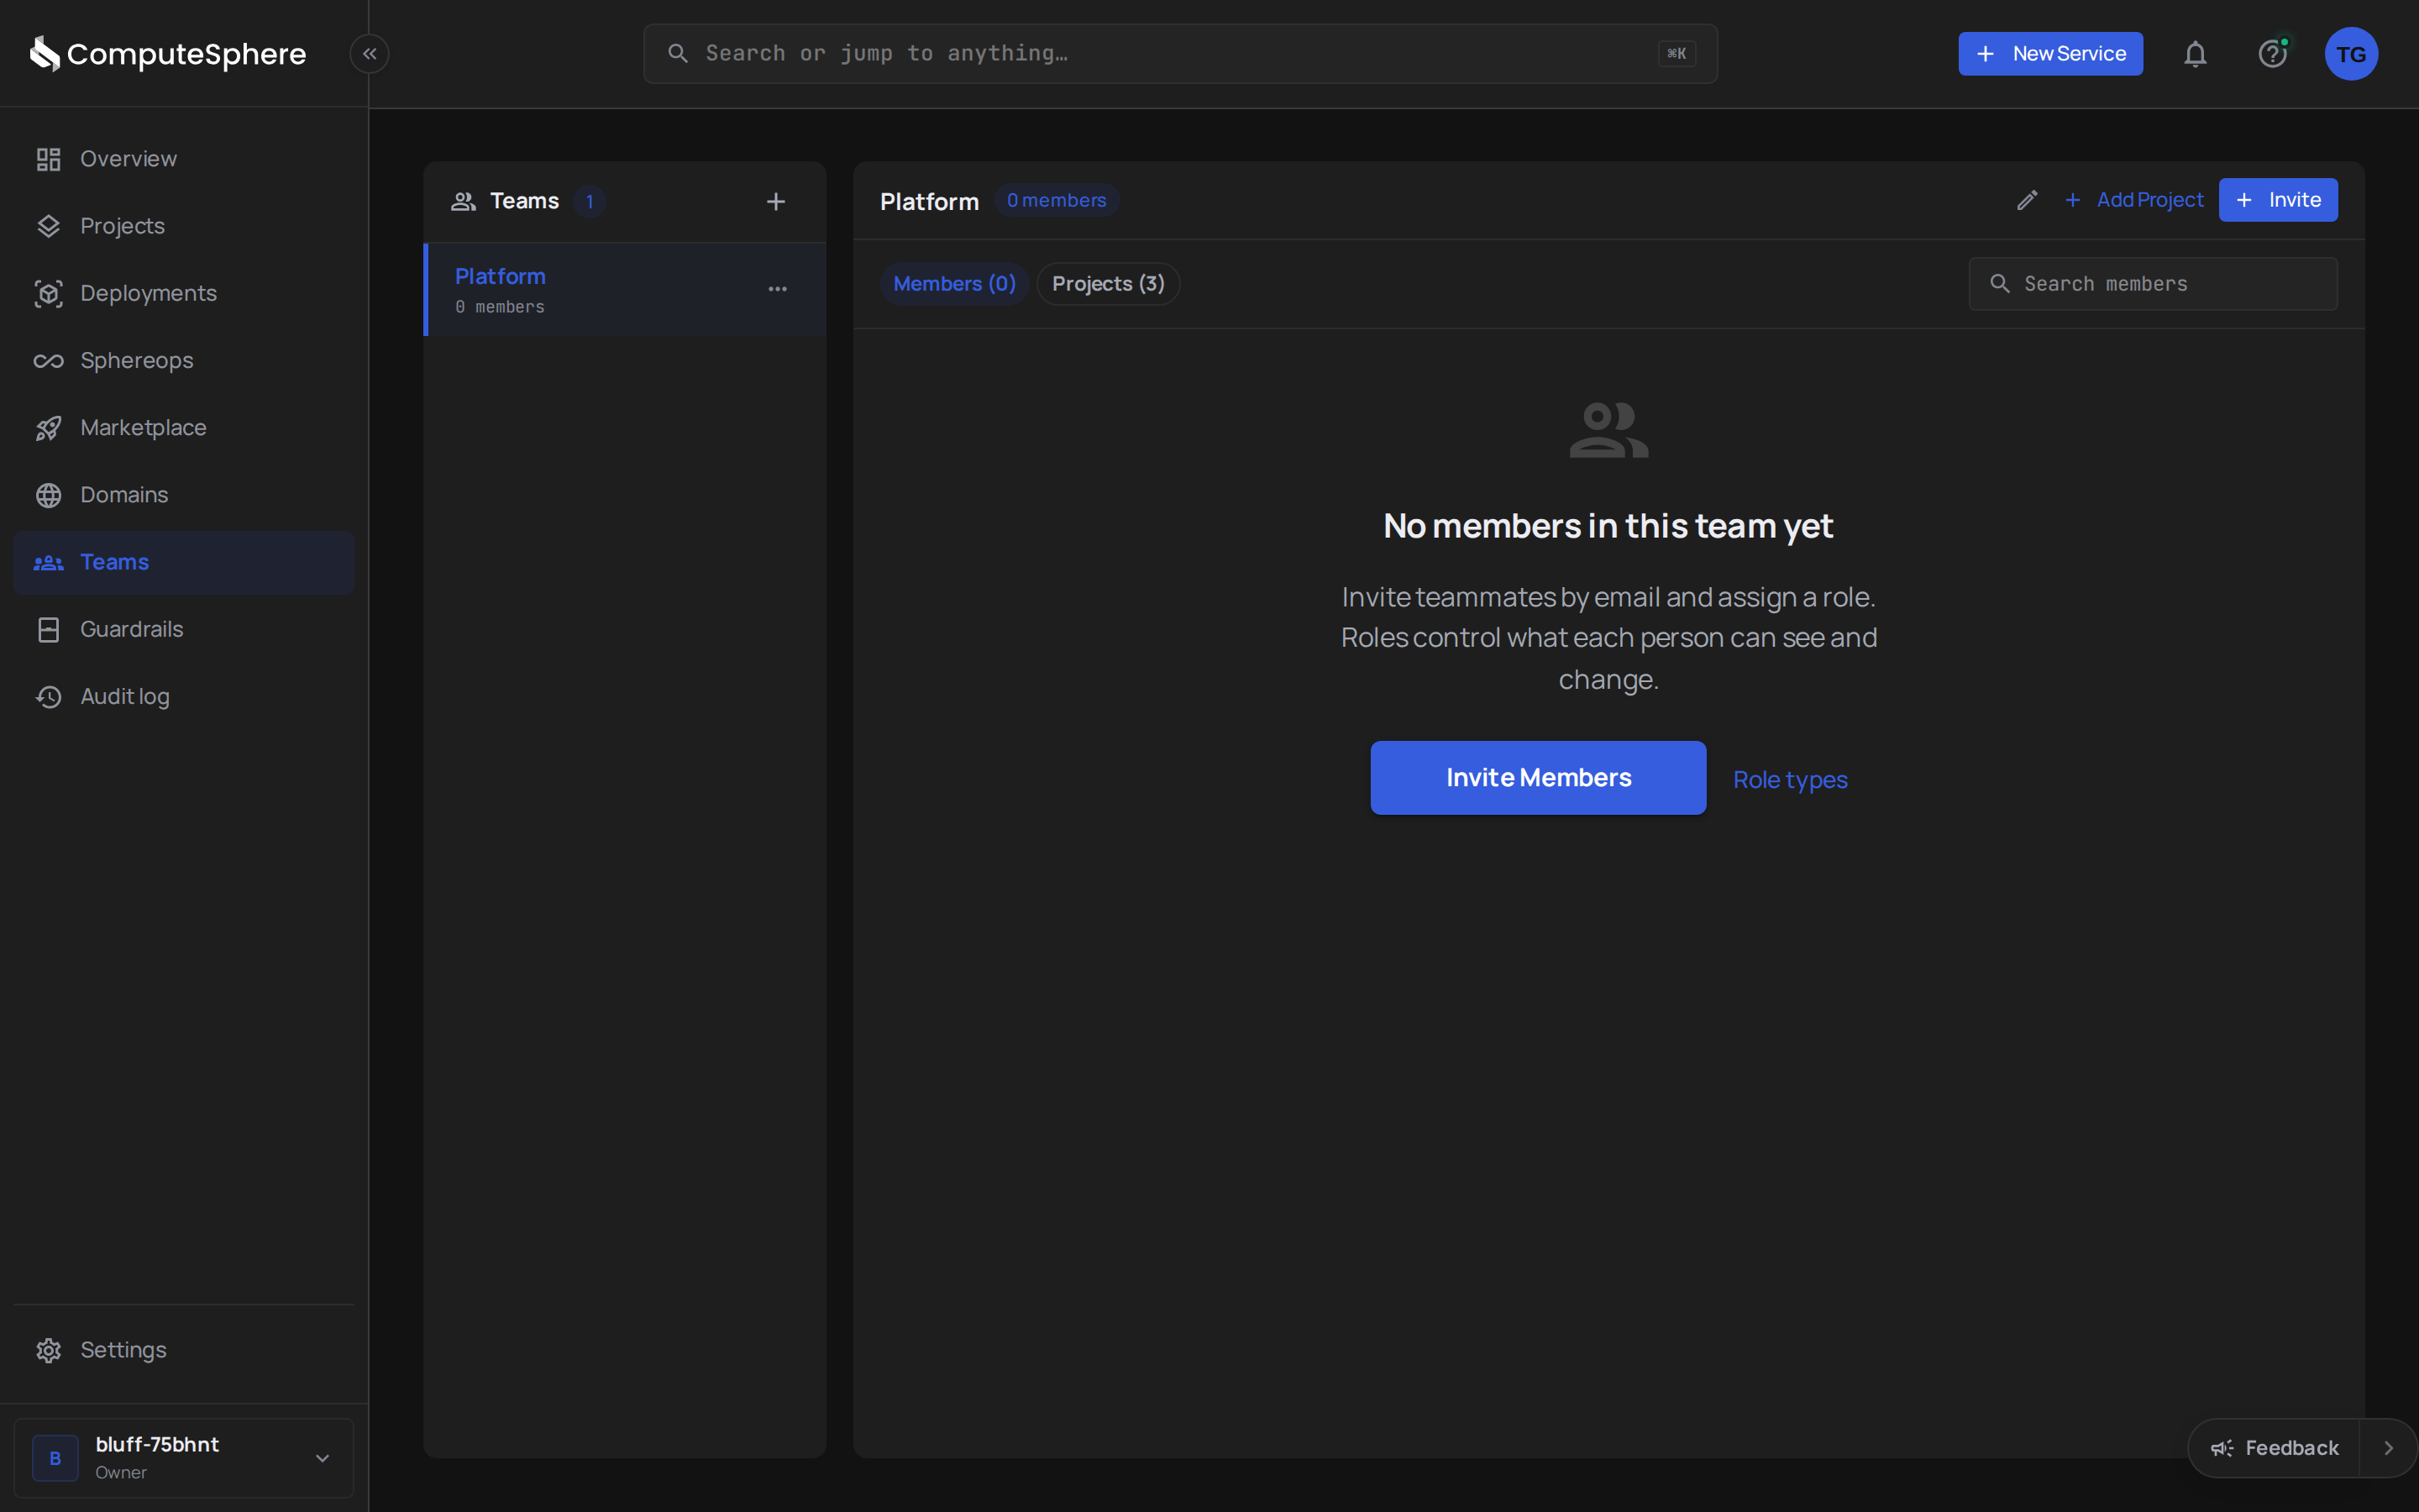
Task: Switch to the Projects (3) tab
Action: pyautogui.click(x=1109, y=284)
